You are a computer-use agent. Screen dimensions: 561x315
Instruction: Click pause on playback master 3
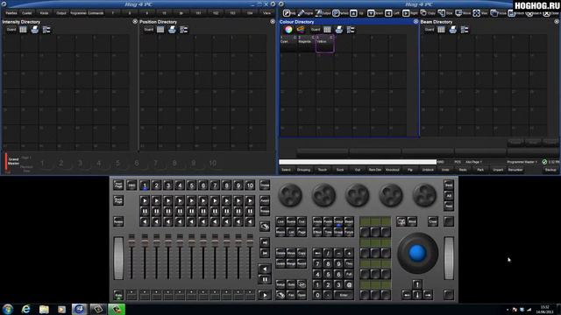(x=168, y=212)
